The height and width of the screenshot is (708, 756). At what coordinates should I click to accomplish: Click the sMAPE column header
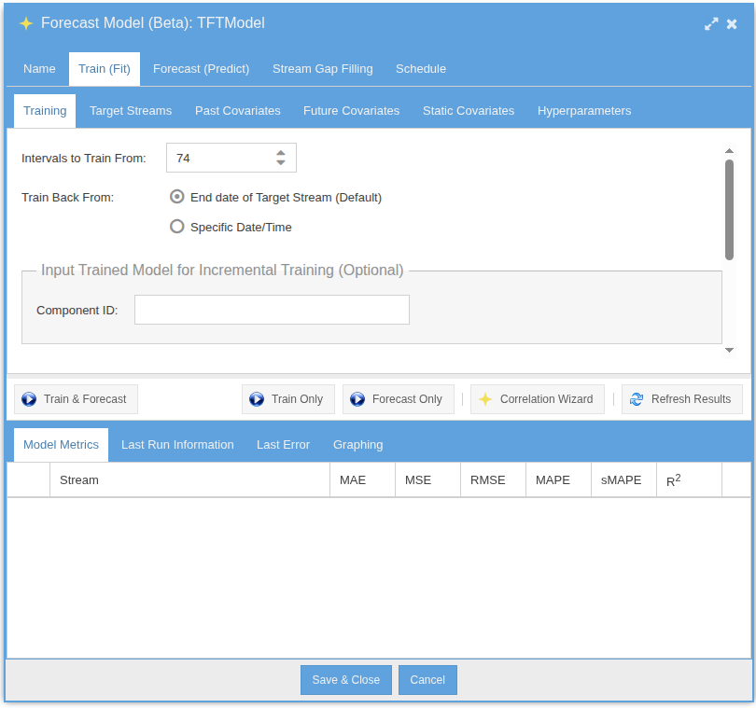point(623,480)
